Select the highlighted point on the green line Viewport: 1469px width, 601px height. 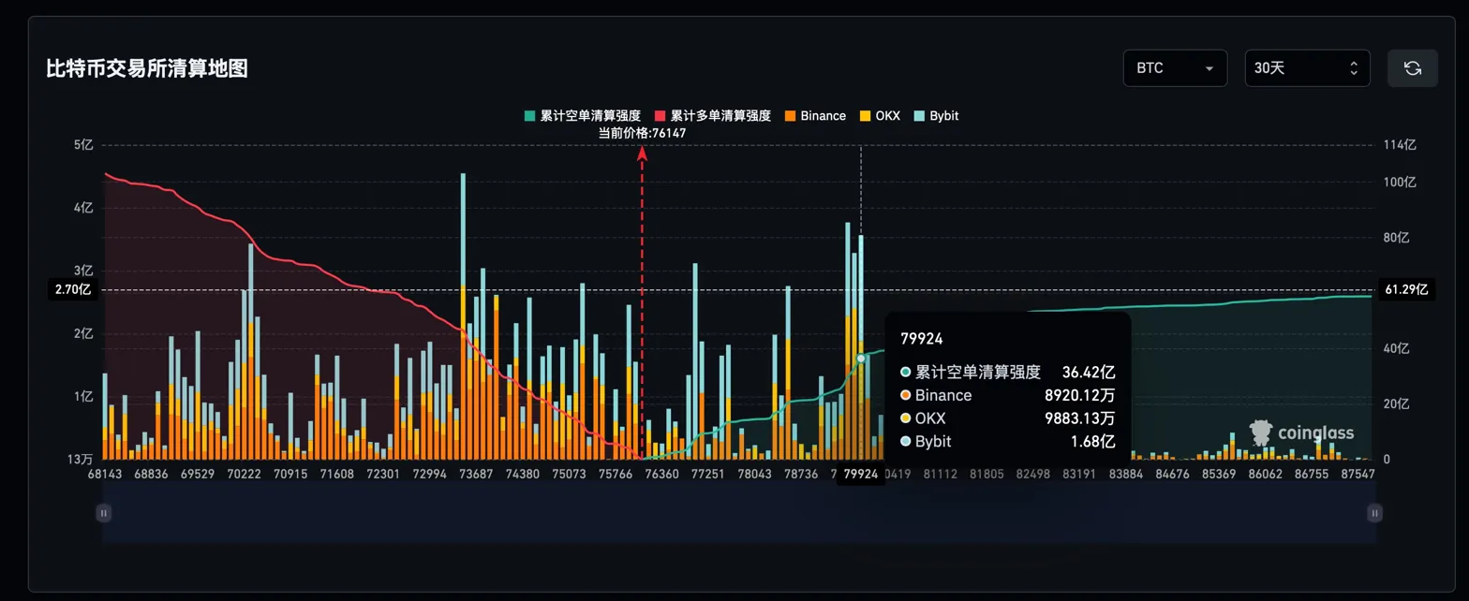861,359
